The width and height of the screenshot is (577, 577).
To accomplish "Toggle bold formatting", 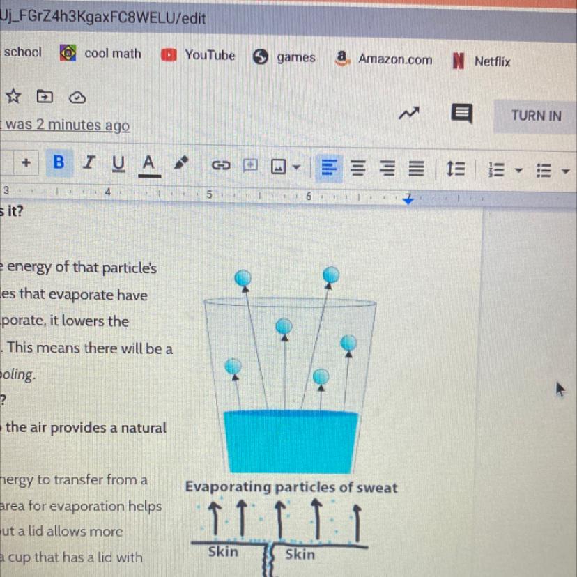I will coord(59,163).
